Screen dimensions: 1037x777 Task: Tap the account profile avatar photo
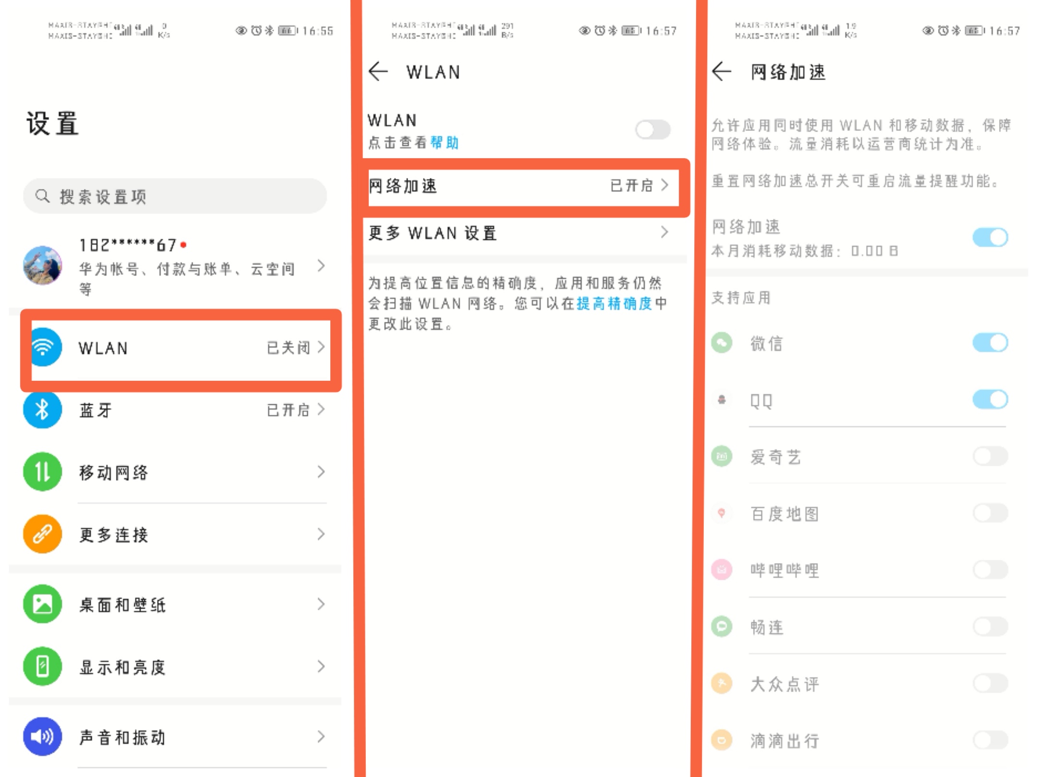tap(43, 265)
